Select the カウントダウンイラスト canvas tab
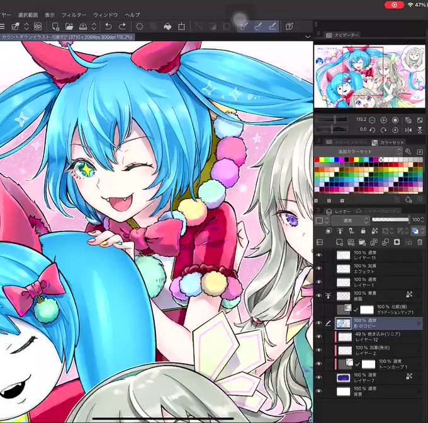Viewport: 428px width, 423px height. point(67,37)
